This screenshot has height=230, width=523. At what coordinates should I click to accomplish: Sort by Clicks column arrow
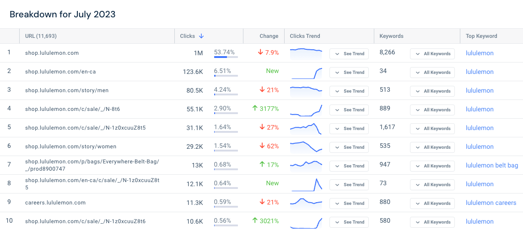pos(201,37)
